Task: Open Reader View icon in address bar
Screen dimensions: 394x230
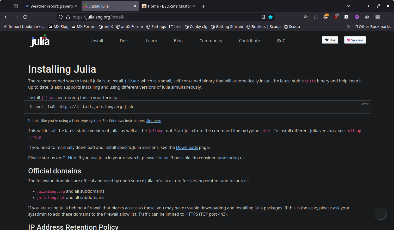Action: click(x=263, y=17)
